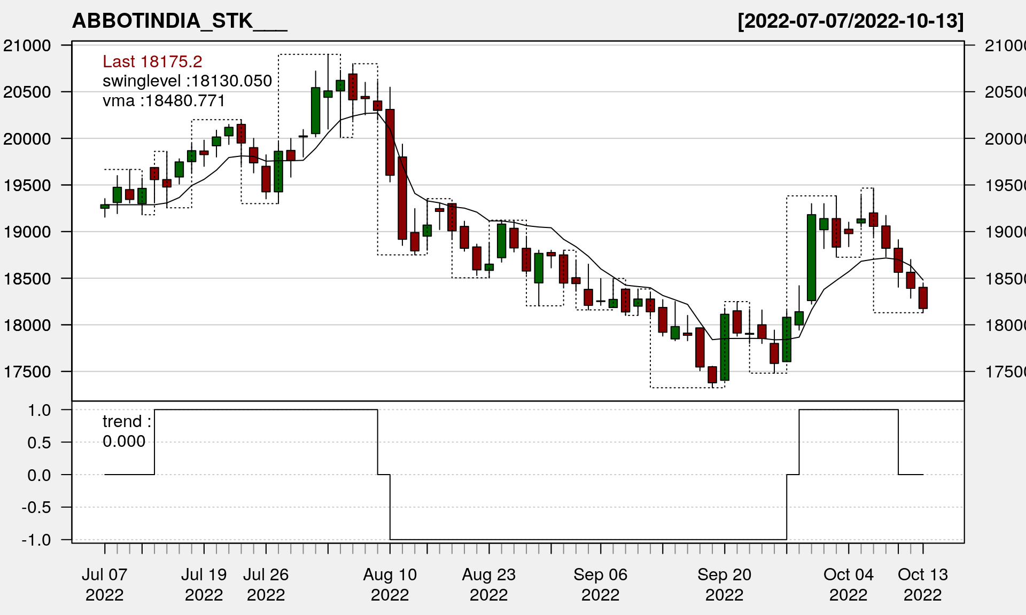The image size is (1026, 615).
Task: Click the 'Last 18175.2' red label
Action: click(x=152, y=61)
